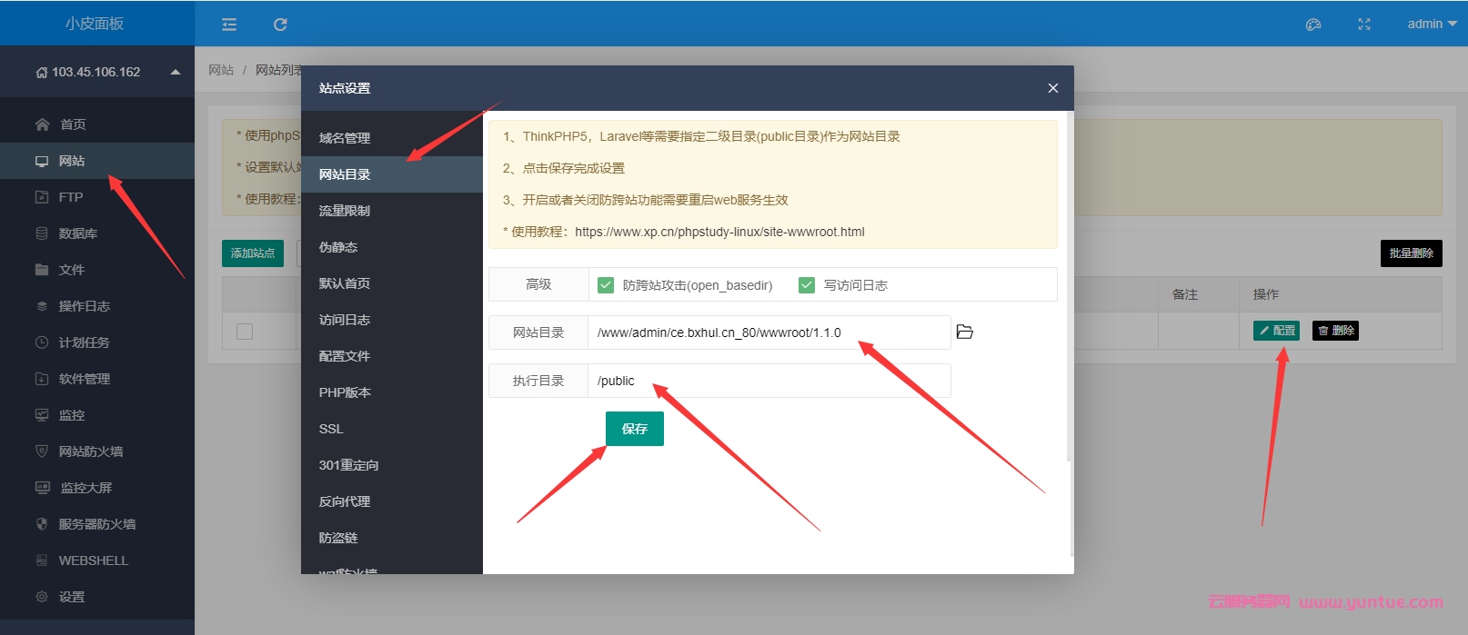Viewport: 1468px width, 635px height.
Task: Toggle 防跨站攻击(open_basedir) checkbox
Action: pyautogui.click(x=606, y=285)
